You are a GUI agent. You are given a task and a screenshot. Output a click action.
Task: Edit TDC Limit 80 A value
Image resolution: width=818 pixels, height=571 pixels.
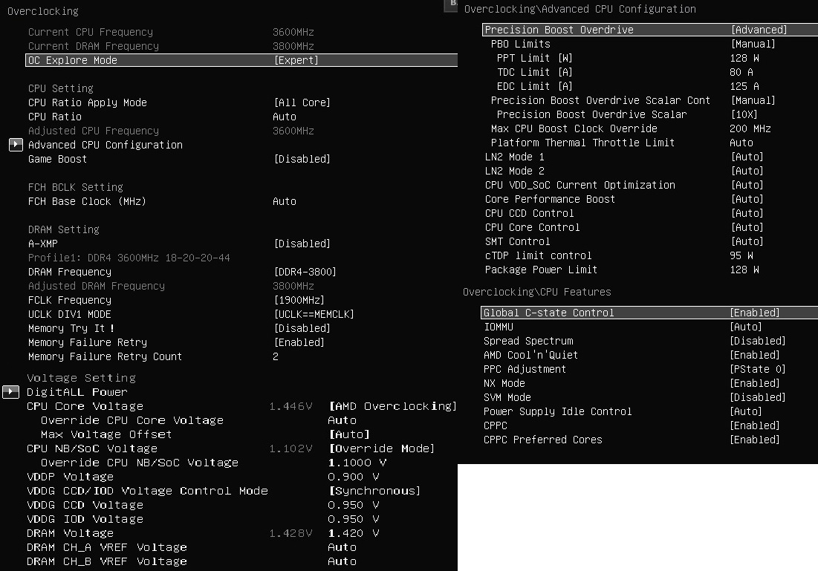point(741,72)
